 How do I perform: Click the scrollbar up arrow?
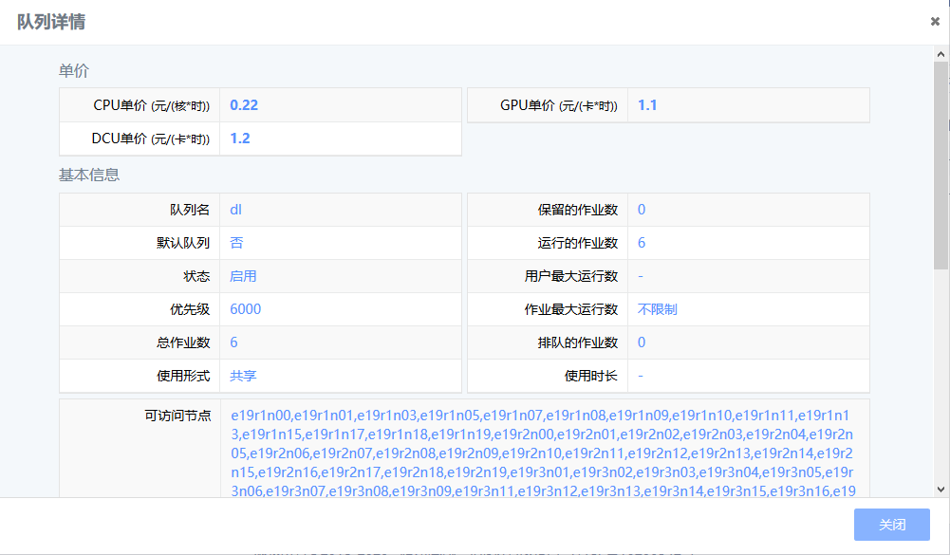click(941, 54)
